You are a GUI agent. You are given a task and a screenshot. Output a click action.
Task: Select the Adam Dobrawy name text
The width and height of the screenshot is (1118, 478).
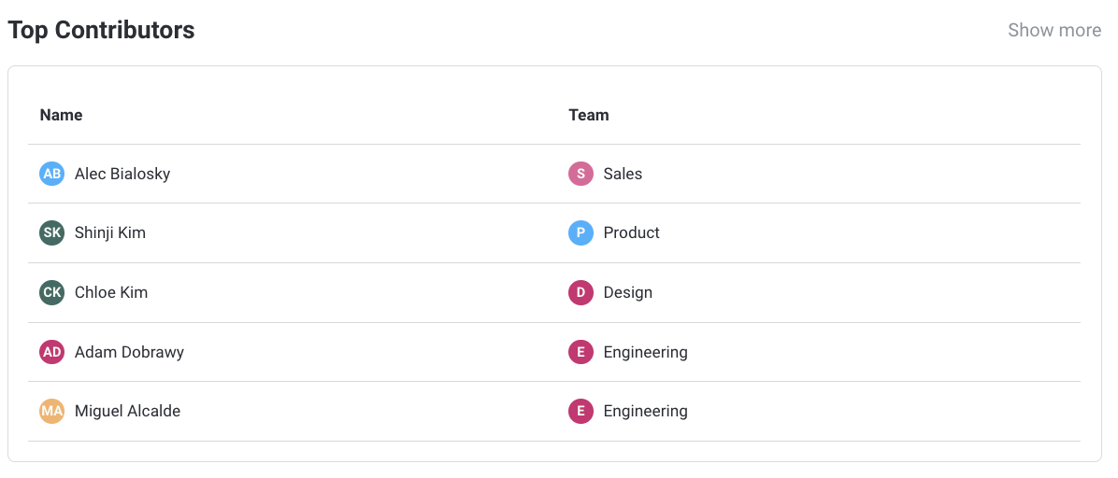129,352
